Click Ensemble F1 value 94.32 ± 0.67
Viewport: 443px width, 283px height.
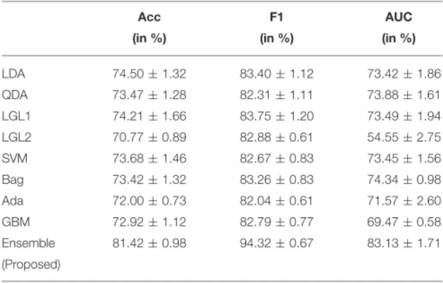pos(277,243)
